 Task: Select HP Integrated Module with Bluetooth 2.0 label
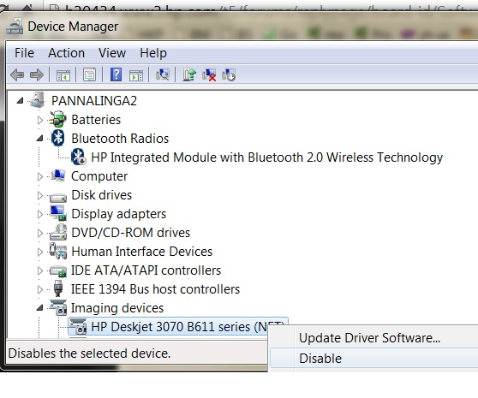267,157
